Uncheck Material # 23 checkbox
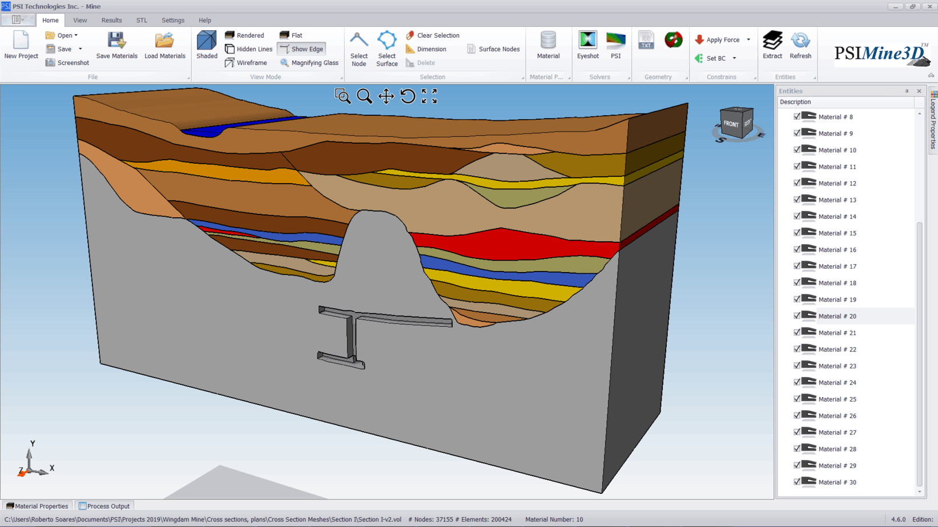 [797, 366]
